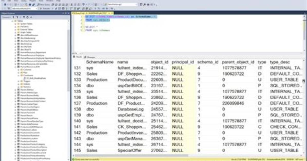Click the schema_id column header
The height and width of the screenshot is (161, 307).
[208, 62]
